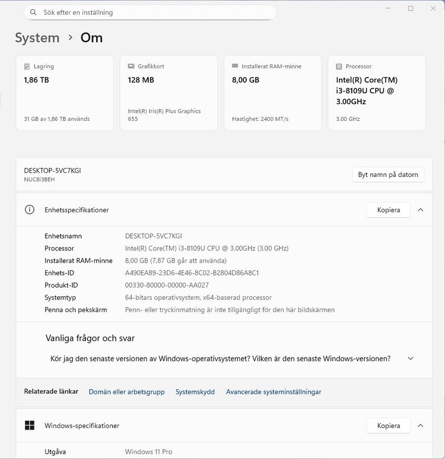The height and width of the screenshot is (459, 445).
Task: Click the Processor chip icon
Action: tap(339, 66)
